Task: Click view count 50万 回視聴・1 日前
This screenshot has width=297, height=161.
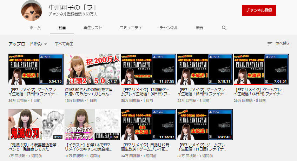Action: 137,100
